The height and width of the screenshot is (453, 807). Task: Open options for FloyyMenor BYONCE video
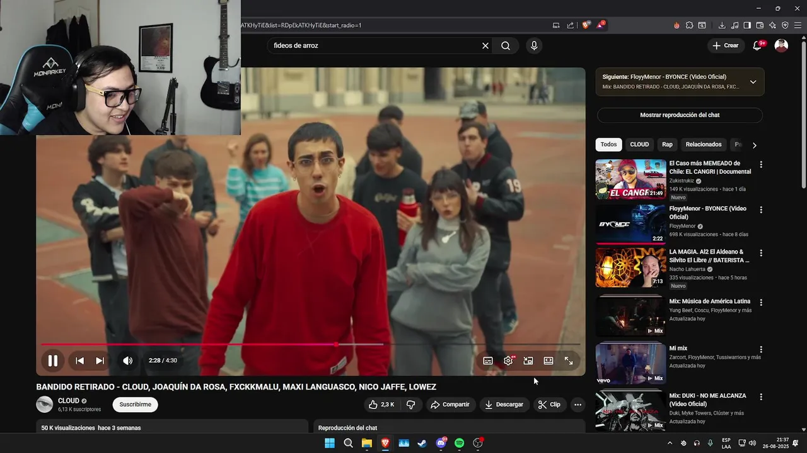coord(761,210)
